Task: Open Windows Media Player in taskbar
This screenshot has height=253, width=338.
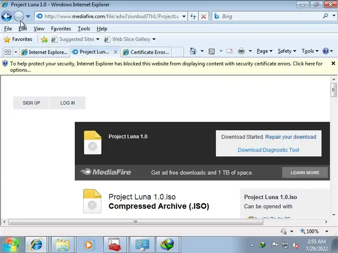Action: (88, 245)
